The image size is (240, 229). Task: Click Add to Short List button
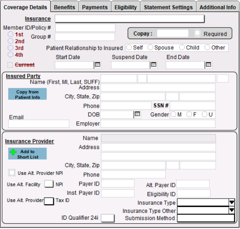pos(28,154)
